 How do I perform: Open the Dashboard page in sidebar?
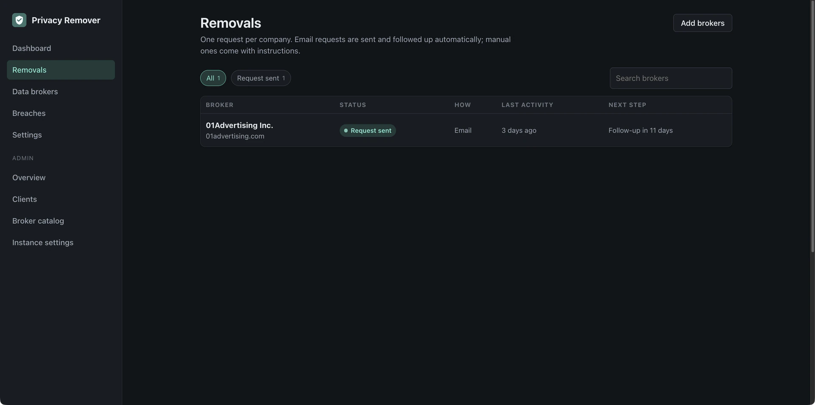[61, 48]
